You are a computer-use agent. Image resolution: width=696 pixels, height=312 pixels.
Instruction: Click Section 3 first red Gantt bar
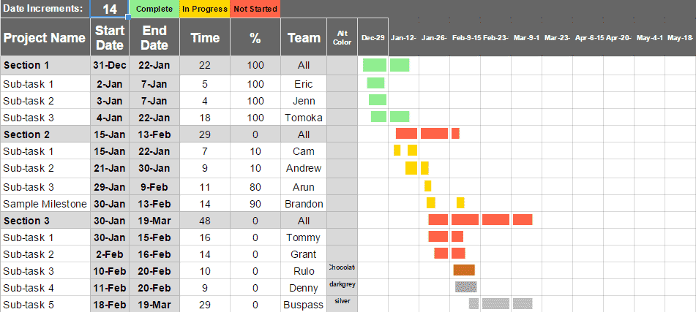click(x=438, y=219)
